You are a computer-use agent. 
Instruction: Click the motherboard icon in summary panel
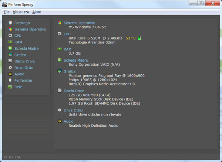pyautogui.click(x=60, y=60)
